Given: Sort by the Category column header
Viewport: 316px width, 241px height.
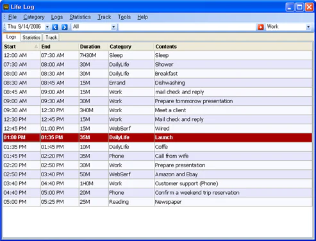Looking at the screenshot, I should point(131,47).
